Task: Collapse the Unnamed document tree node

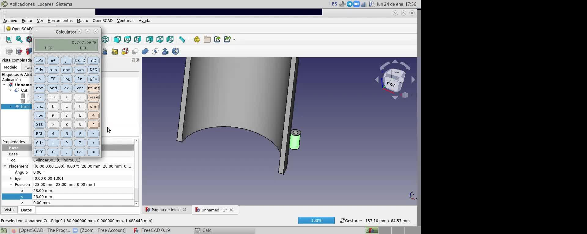Action: click(x=4, y=85)
